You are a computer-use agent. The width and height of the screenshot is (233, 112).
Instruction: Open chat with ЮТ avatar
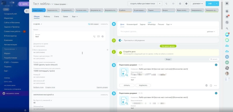click(227, 62)
